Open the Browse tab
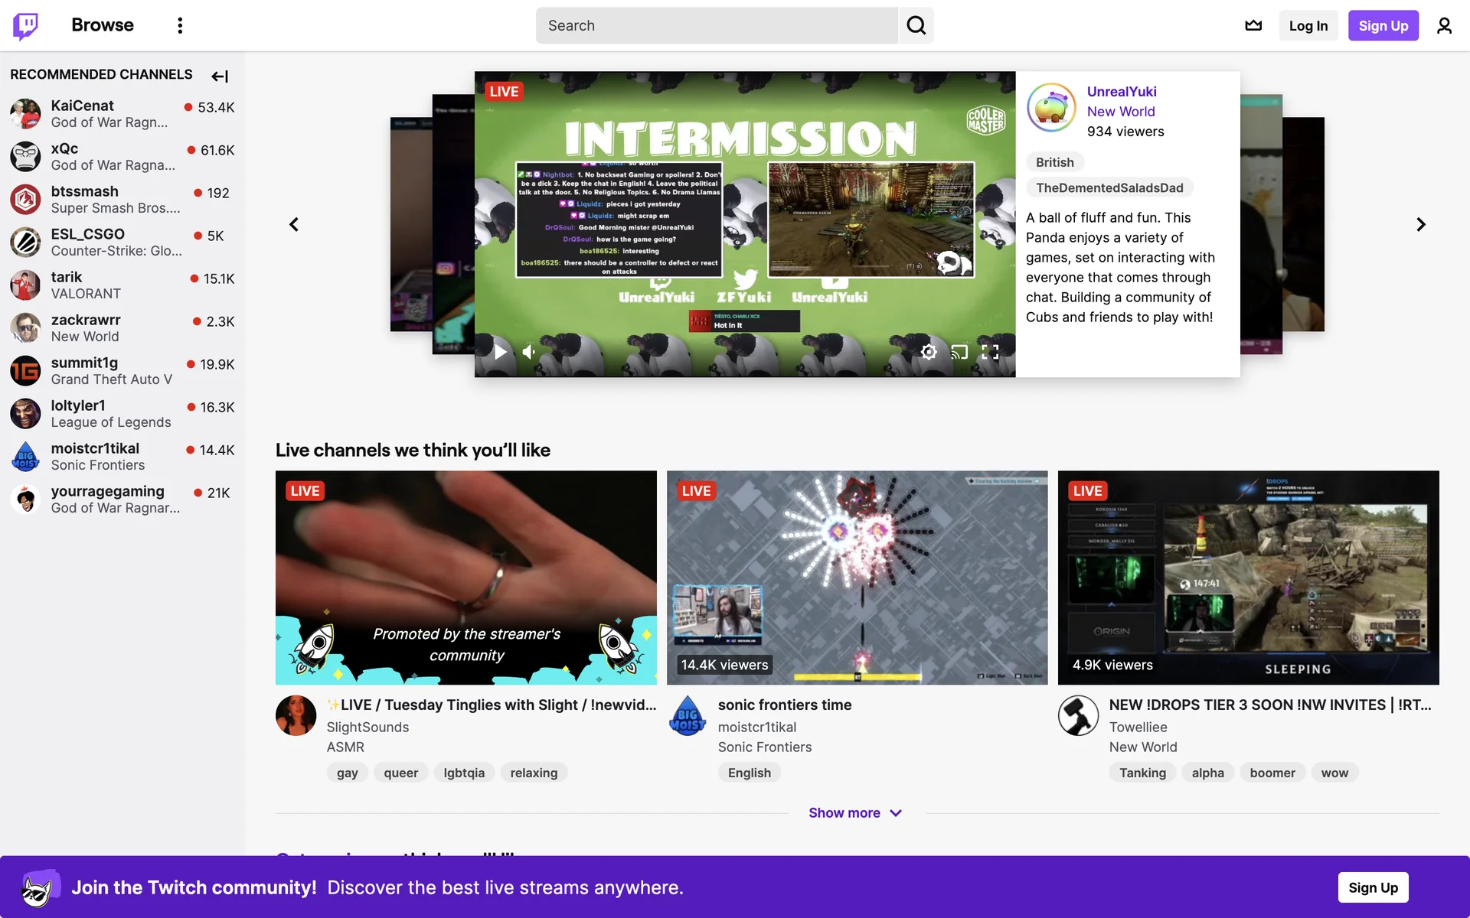 coord(102,25)
